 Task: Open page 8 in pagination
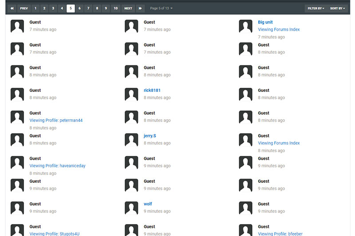click(97, 8)
